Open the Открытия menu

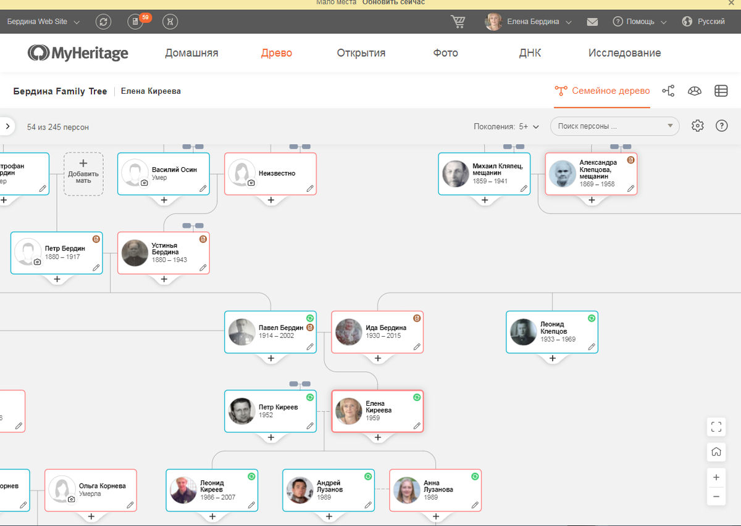point(361,53)
